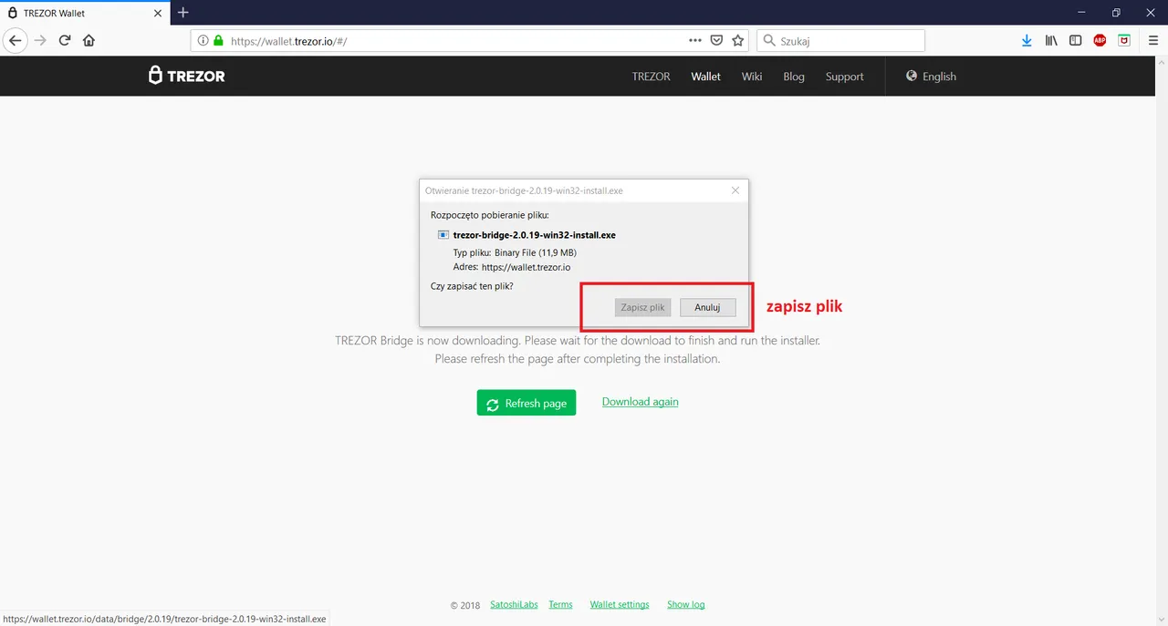Reload the page with the browser refresh icon
This screenshot has height=626, width=1168.
point(65,40)
